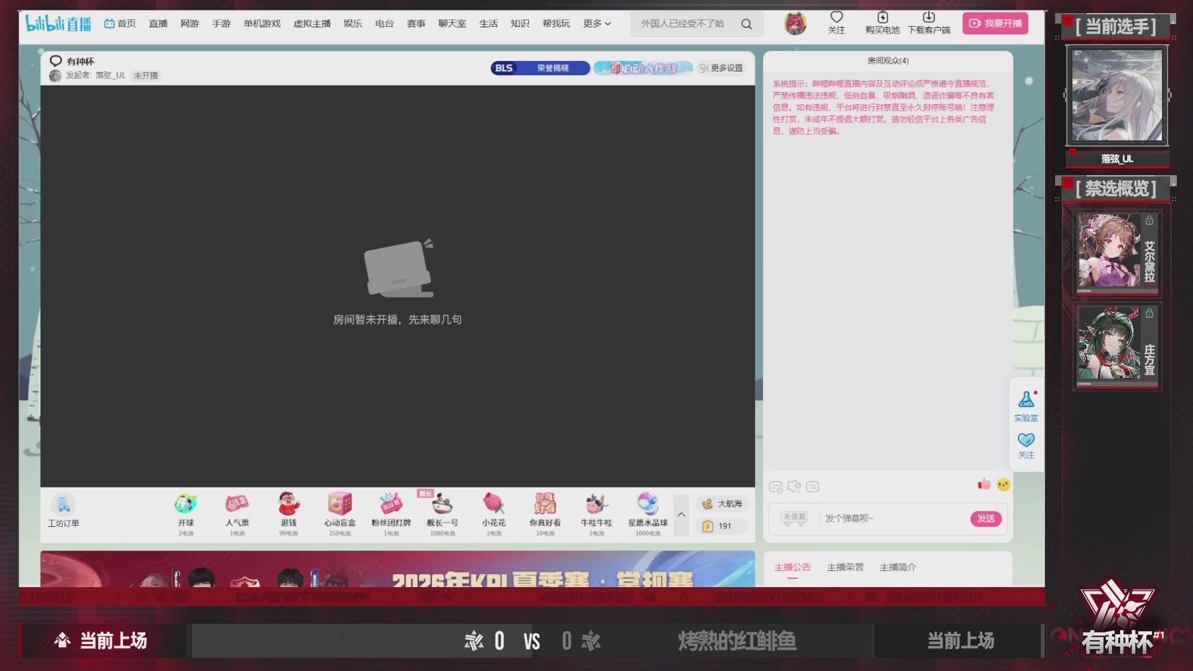Click the 荣誉揭晓 BLS banner
The height and width of the screenshot is (671, 1193).
[x=540, y=68]
